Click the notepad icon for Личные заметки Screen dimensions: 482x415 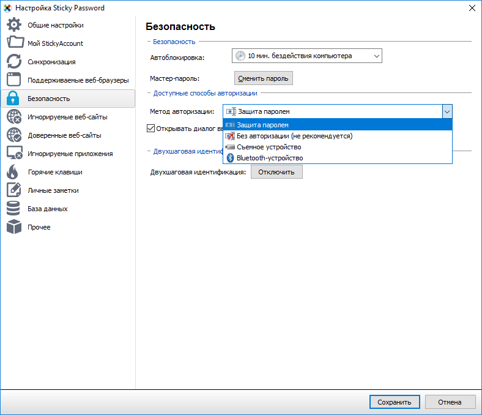click(14, 190)
